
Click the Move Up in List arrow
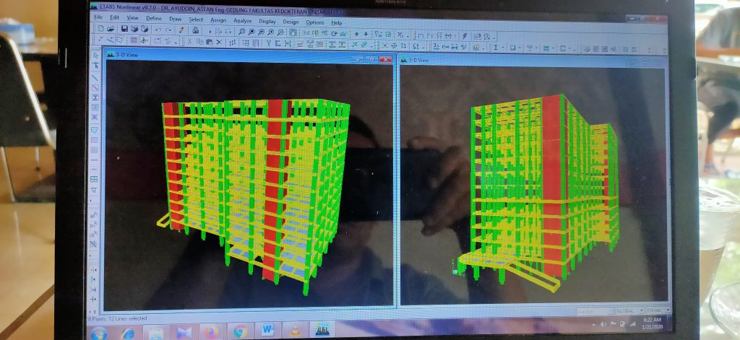point(356,33)
